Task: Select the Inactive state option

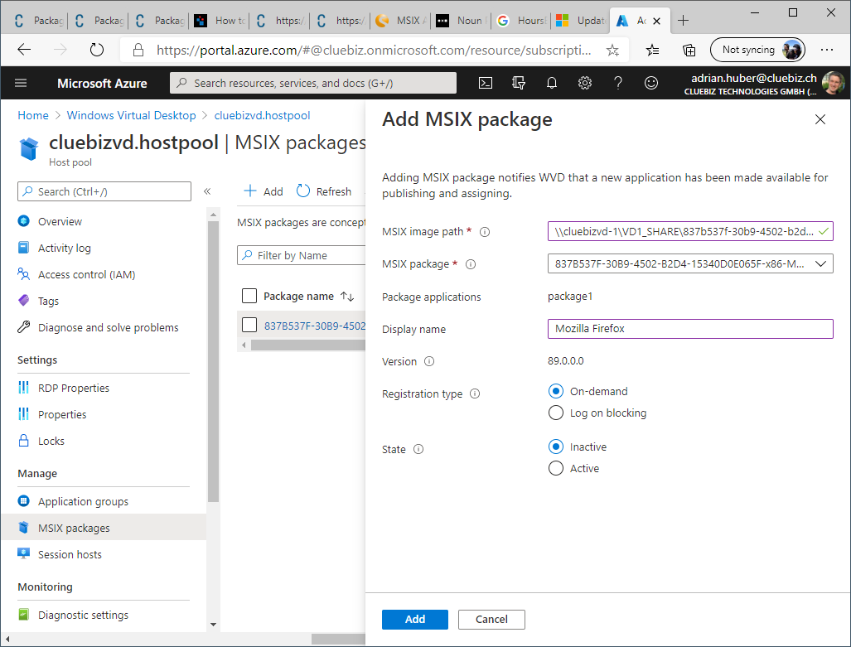Action: (x=556, y=447)
